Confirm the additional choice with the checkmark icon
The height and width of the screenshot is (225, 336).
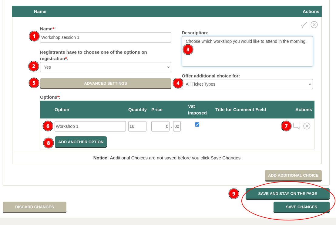[304, 25]
